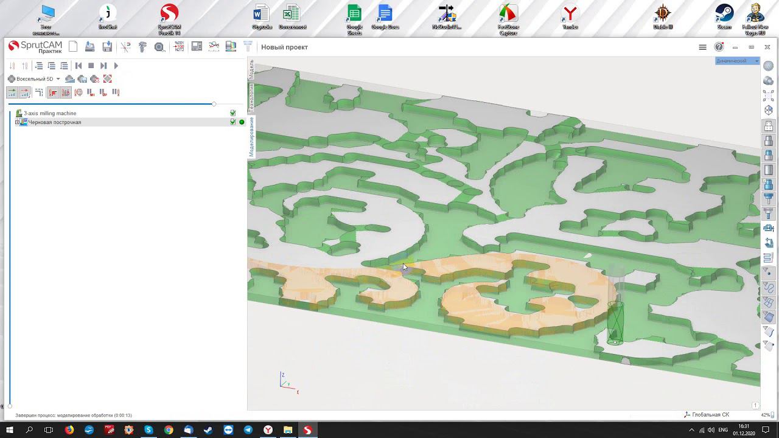Click the pause with exclamation mark icon
Image resolution: width=779 pixels, height=438 pixels.
[x=116, y=92]
